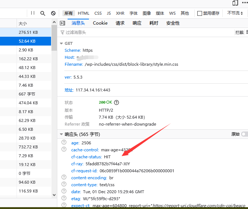
Task: Switch to the Cookie tab
Action: [x=100, y=23]
